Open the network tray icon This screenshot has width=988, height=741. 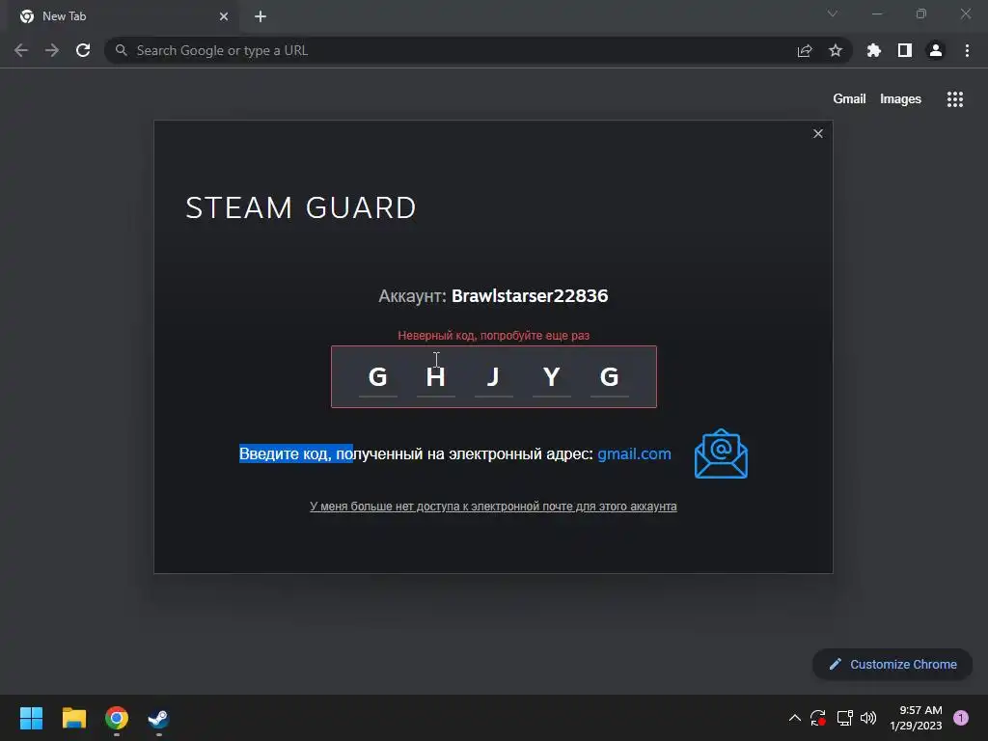[845, 718]
